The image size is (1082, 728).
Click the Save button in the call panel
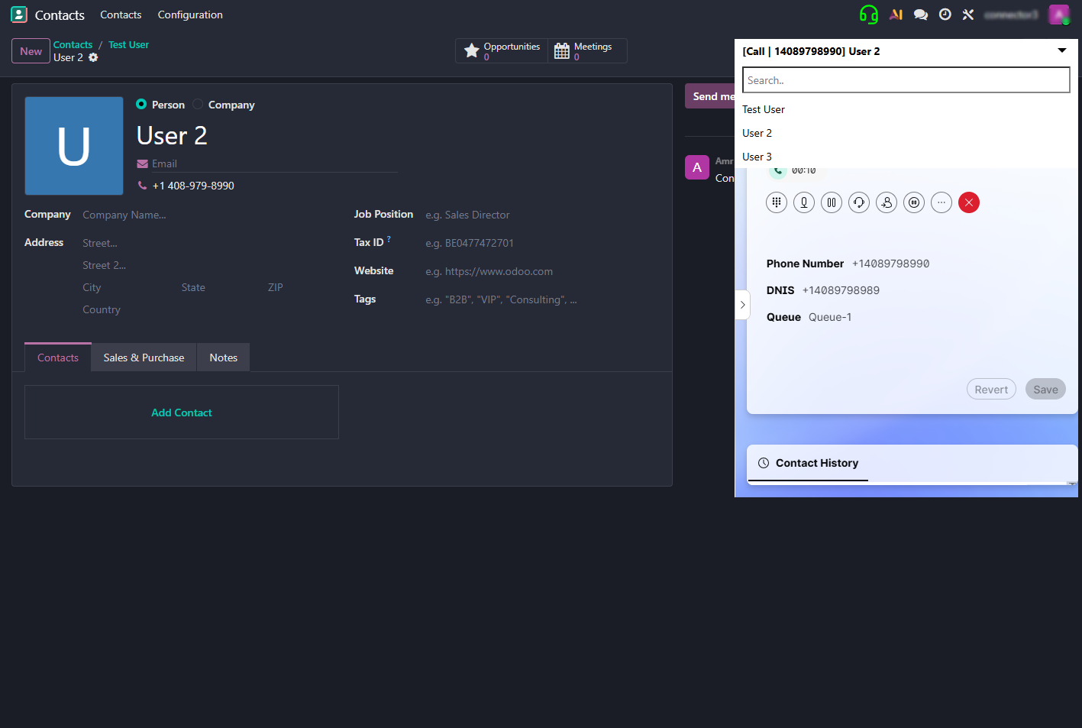1045,388
